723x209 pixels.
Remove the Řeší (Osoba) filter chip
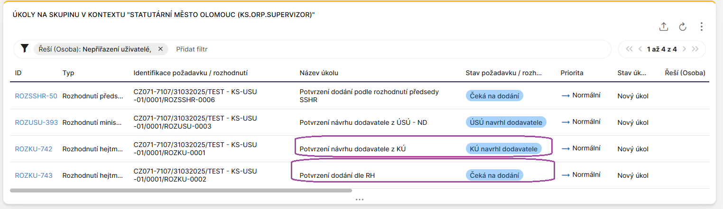(x=160, y=49)
